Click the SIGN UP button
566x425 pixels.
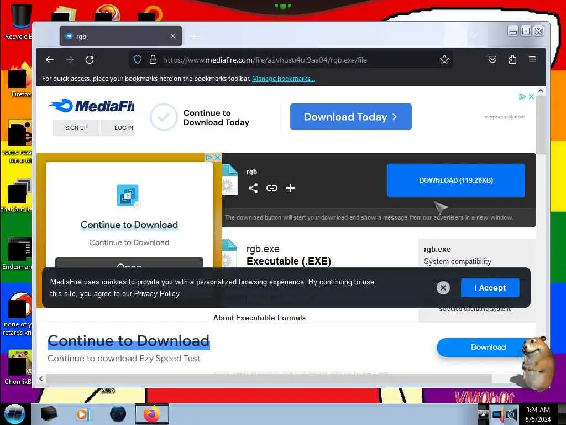pos(76,128)
